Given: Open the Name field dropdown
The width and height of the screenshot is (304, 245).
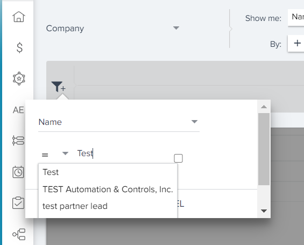Looking at the screenshot, I should 119,122.
